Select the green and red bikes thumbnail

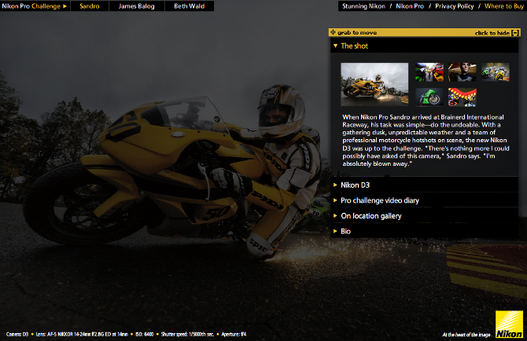[429, 71]
